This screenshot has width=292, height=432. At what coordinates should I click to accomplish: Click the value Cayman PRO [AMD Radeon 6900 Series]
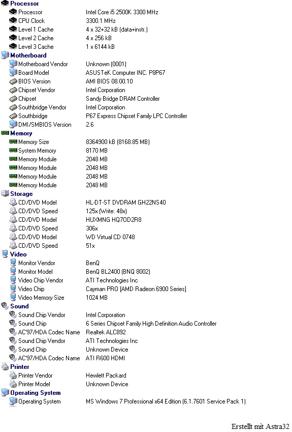click(136, 289)
